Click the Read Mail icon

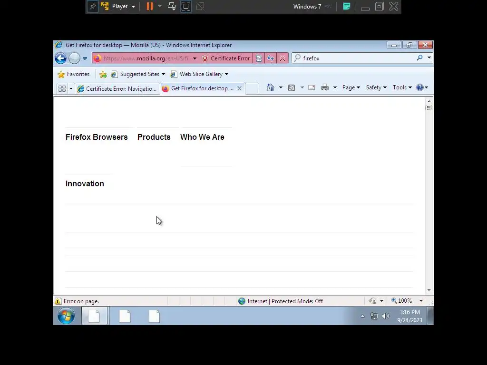click(x=312, y=87)
